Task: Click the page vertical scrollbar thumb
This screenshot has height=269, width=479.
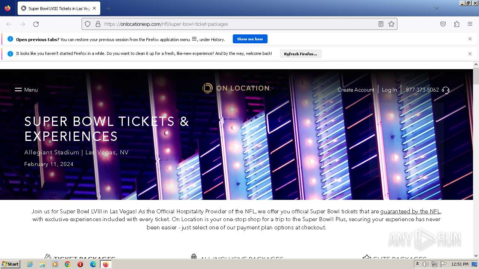Action: (476, 76)
